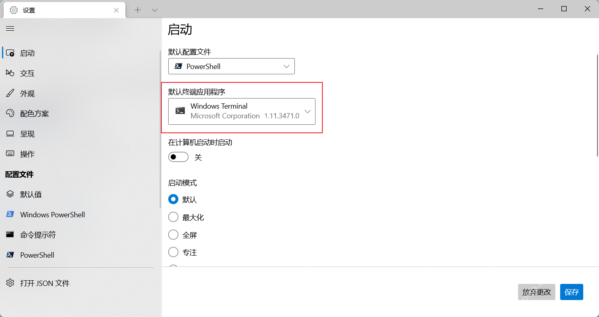The image size is (599, 317).
Task: Click the settings page vertical scrollbar
Action: coord(597,105)
